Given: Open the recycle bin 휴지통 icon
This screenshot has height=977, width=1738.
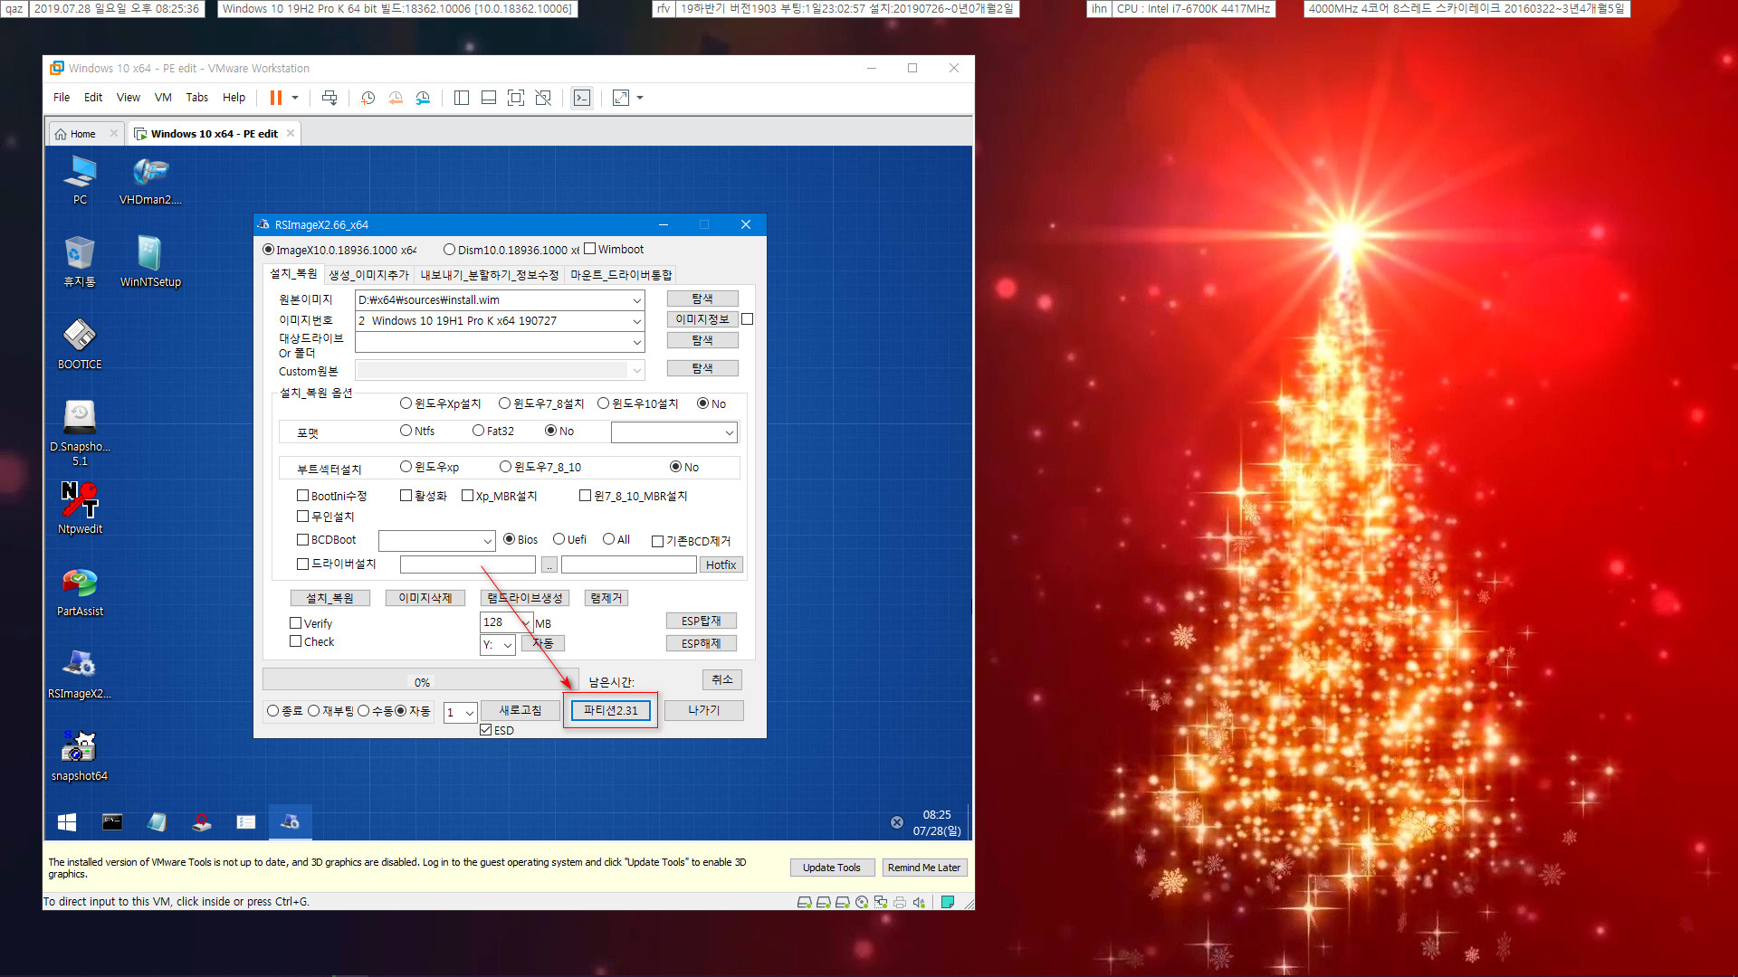Looking at the screenshot, I should click(x=80, y=261).
